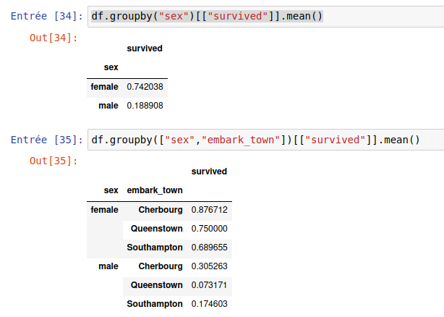Screen dimensions: 444x317
Task: Click the survived header in second table
Action: (x=209, y=172)
